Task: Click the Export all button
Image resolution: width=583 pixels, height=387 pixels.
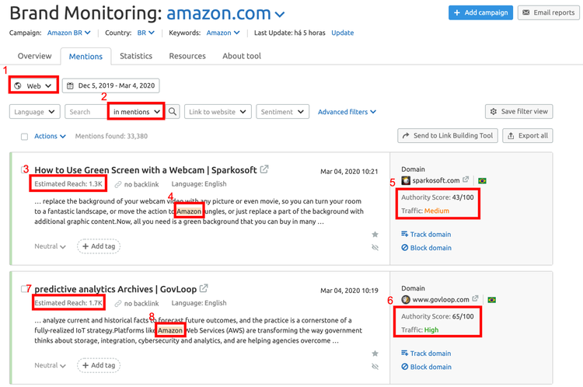Action: click(528, 135)
